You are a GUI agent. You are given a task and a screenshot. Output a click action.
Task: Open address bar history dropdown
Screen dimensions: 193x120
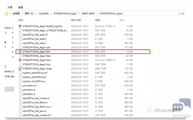coord(179,14)
